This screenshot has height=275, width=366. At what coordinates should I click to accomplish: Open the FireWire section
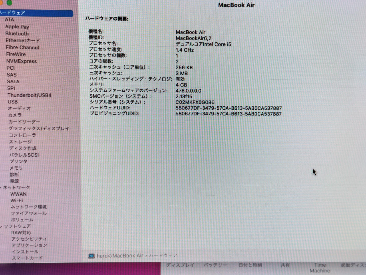click(x=16, y=54)
